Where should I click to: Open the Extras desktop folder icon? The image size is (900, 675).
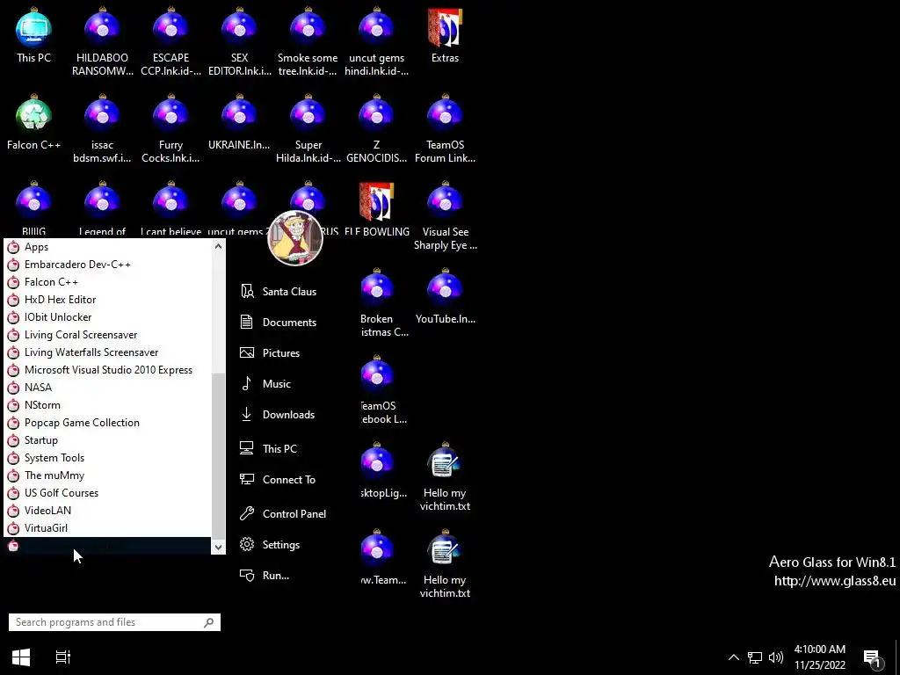[445, 35]
